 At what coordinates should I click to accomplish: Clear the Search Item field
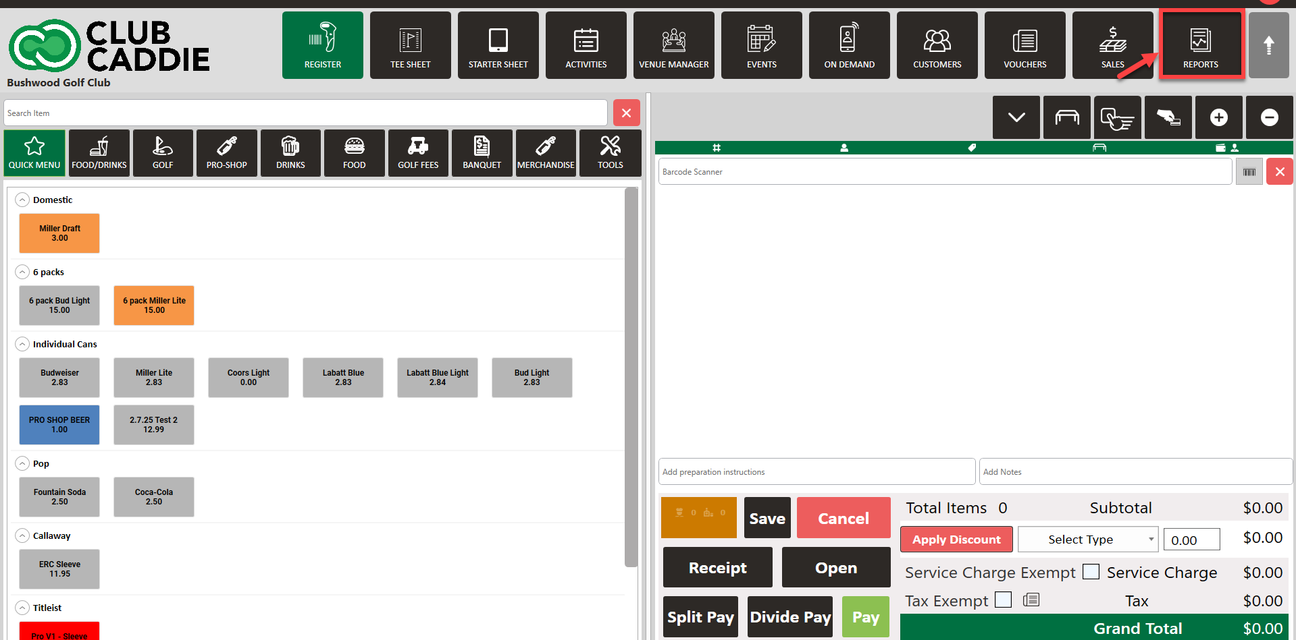627,113
